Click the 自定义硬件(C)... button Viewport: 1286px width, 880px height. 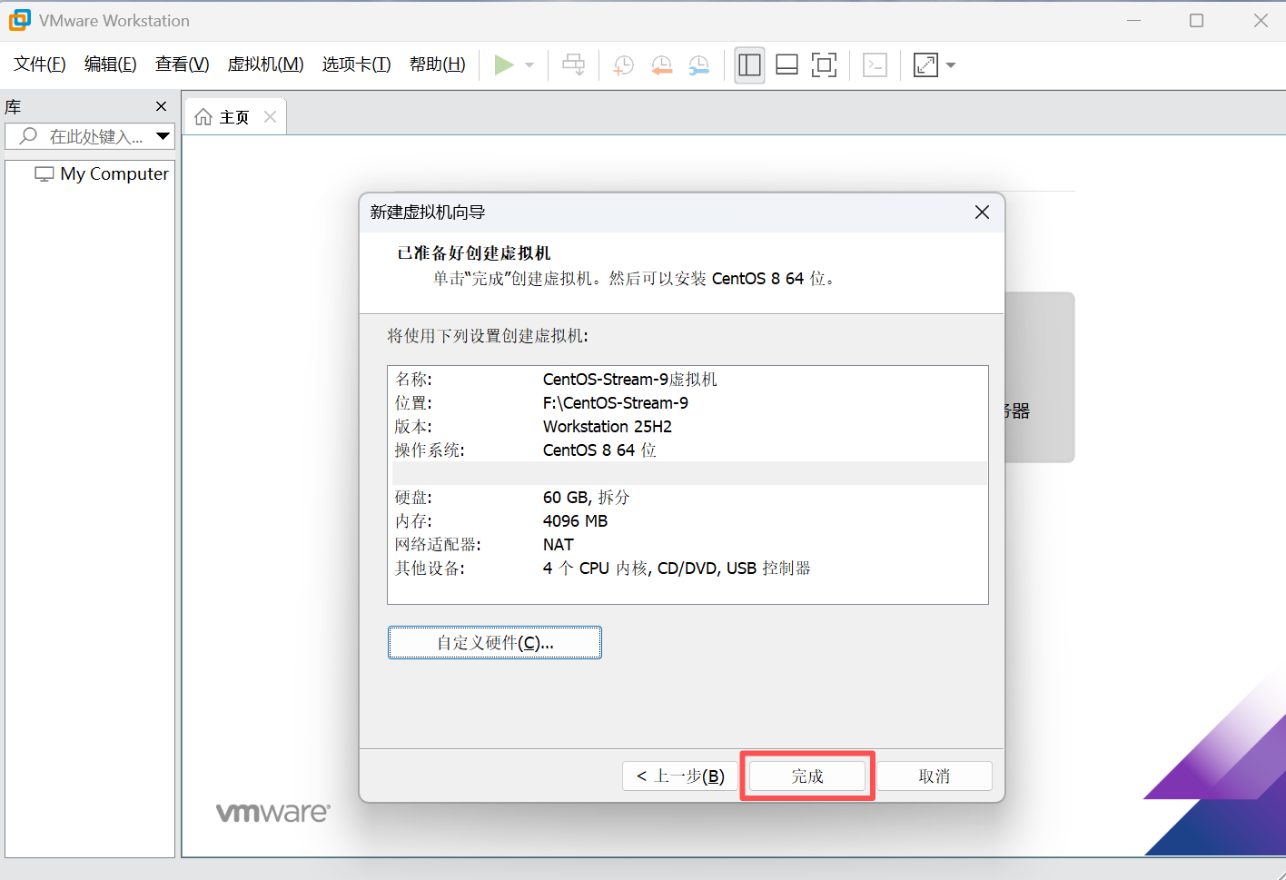tap(495, 642)
